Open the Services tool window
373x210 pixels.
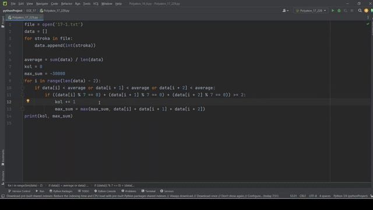click(x=167, y=191)
